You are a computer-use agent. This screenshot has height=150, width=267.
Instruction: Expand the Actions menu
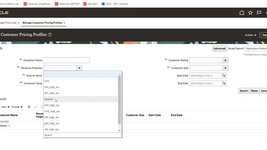coord(250,35)
